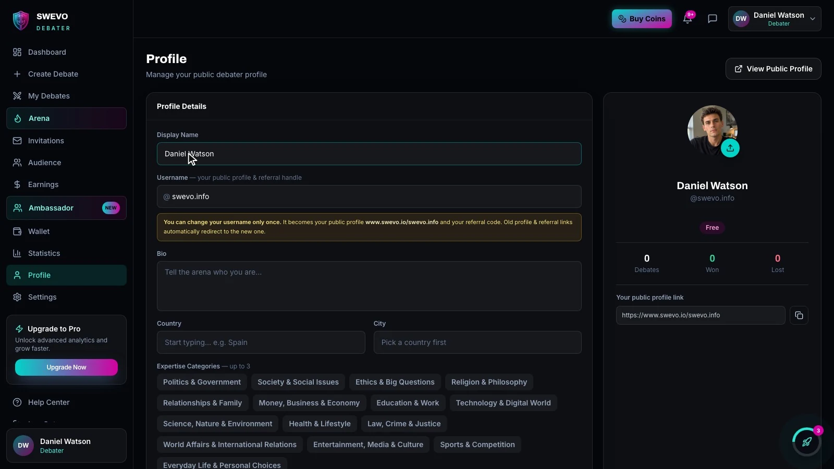Viewport: 834px width, 469px height.
Task: Select the Technology & Digital World chip
Action: 503,403
